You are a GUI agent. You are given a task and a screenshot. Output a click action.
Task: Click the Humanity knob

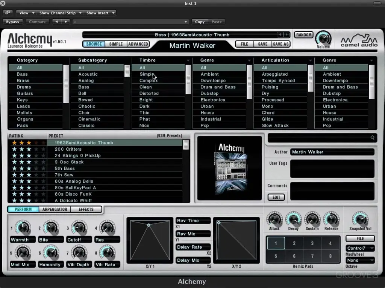pos(51,252)
